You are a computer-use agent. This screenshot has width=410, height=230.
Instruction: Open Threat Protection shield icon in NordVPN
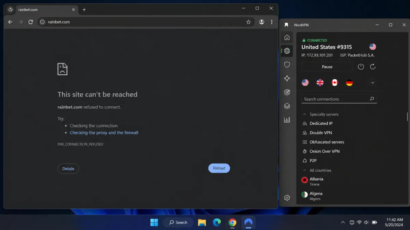[287, 64]
